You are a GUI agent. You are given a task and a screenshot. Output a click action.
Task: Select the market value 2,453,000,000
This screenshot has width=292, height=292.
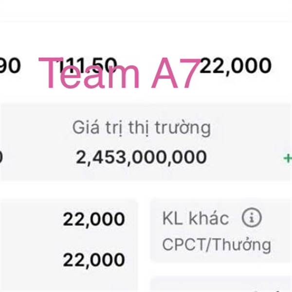coord(141,157)
